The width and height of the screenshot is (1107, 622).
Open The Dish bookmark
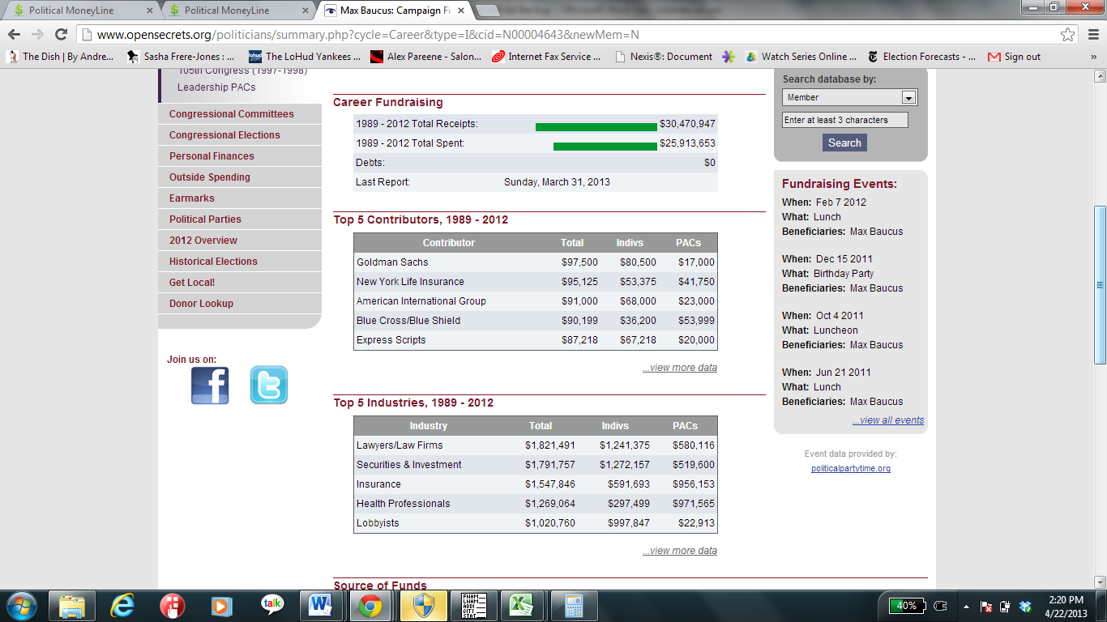[60, 57]
